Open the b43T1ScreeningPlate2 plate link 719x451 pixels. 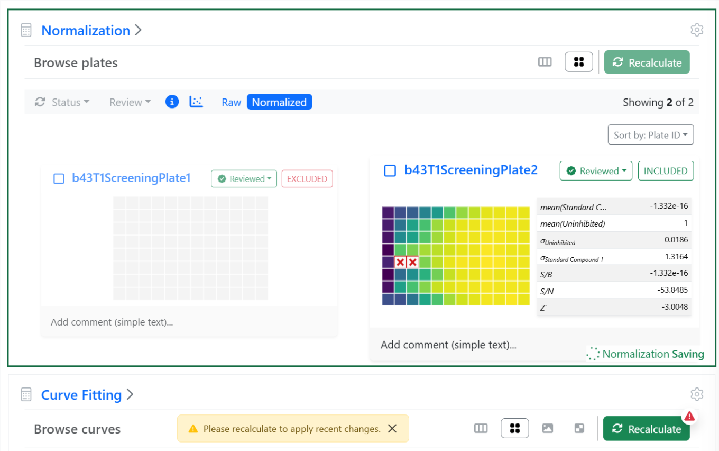(x=471, y=170)
